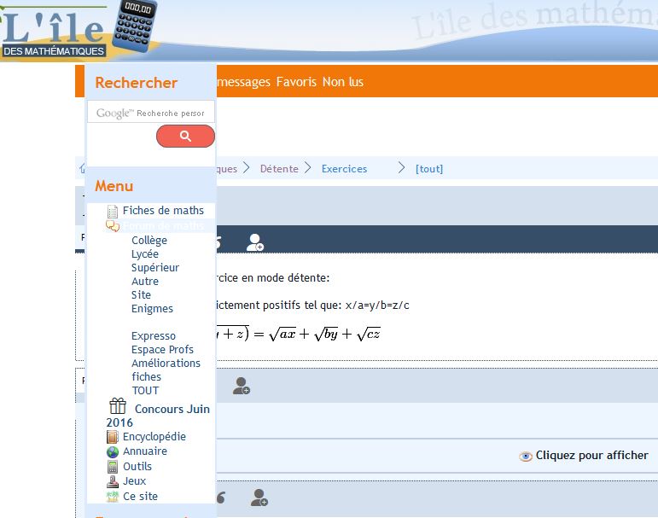Open Énigmes in the forum submenu
The image size is (658, 518).
pos(152,309)
